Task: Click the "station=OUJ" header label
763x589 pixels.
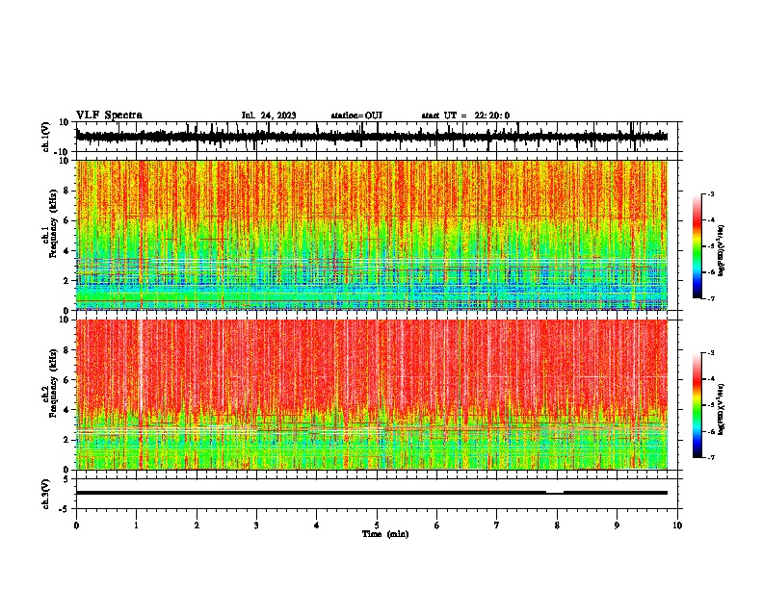Action: tap(356, 115)
